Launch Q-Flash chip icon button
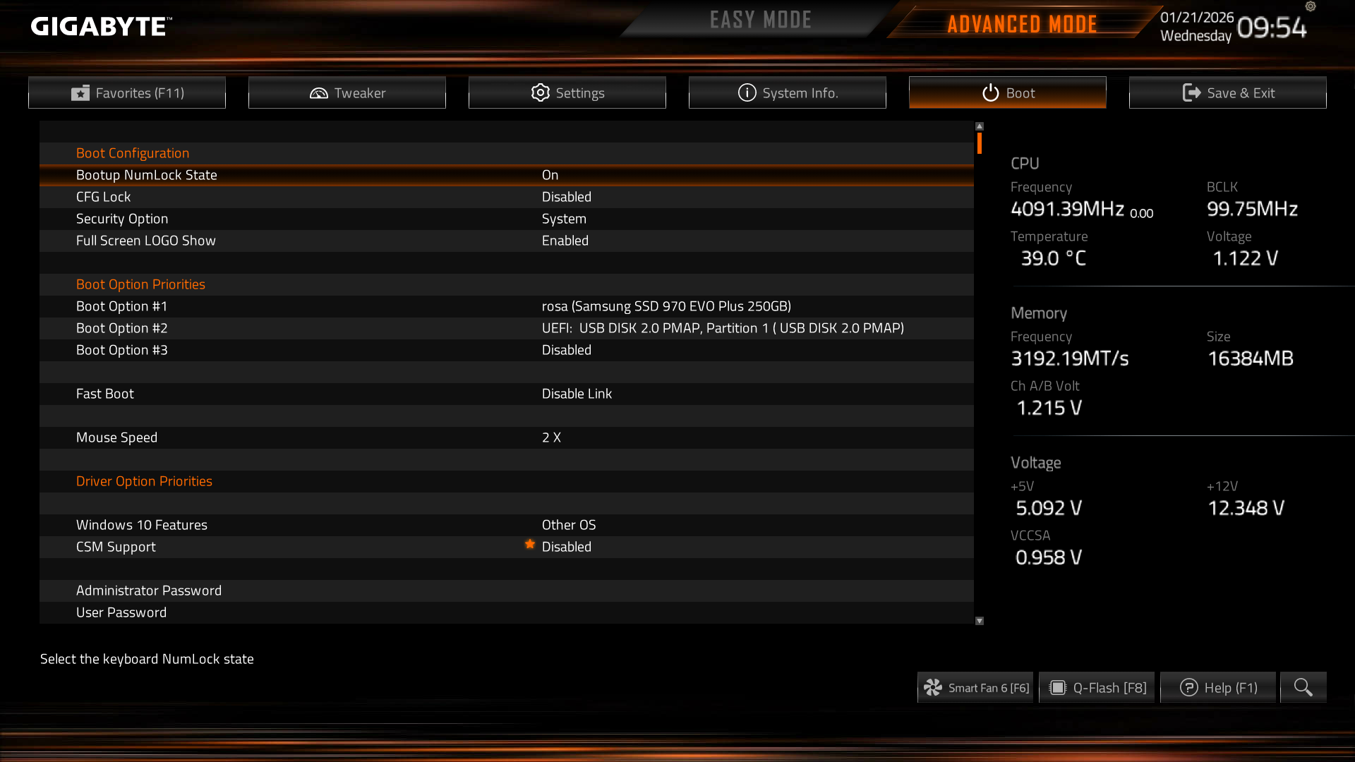1355x762 pixels. point(1057,687)
